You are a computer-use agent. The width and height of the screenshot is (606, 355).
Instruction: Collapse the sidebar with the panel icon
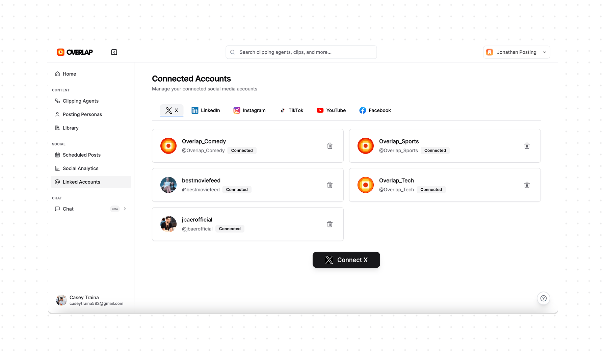114,52
